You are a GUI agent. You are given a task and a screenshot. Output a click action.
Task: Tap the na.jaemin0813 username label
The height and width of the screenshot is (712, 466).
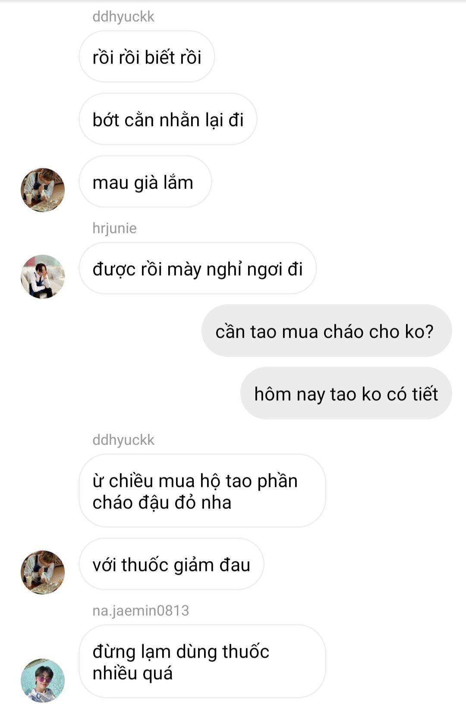coord(141,611)
